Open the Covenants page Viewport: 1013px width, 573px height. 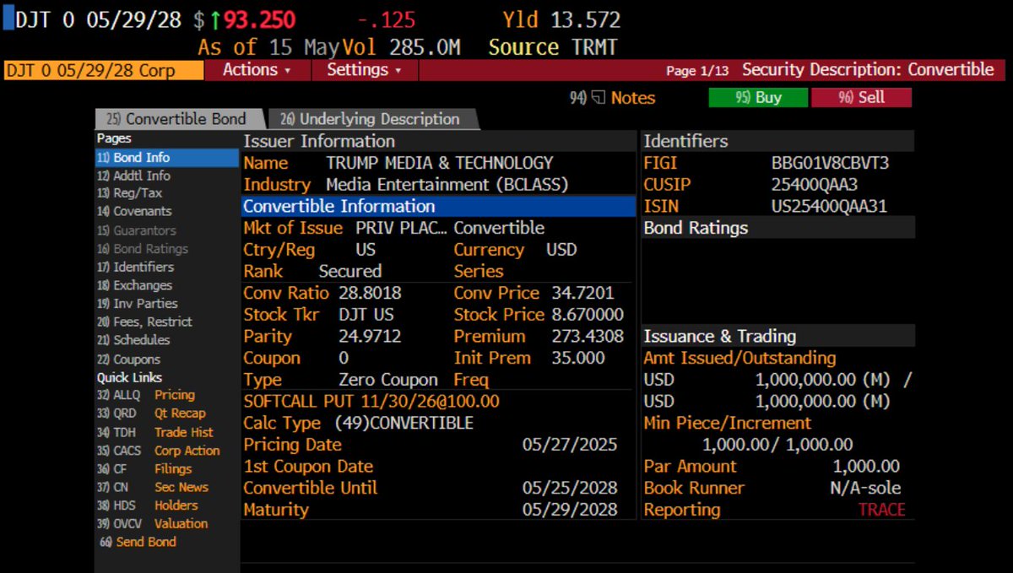134,212
